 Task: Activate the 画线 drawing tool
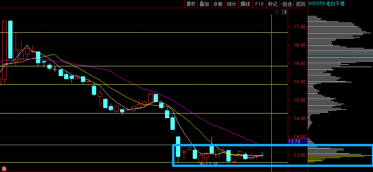[246, 4]
